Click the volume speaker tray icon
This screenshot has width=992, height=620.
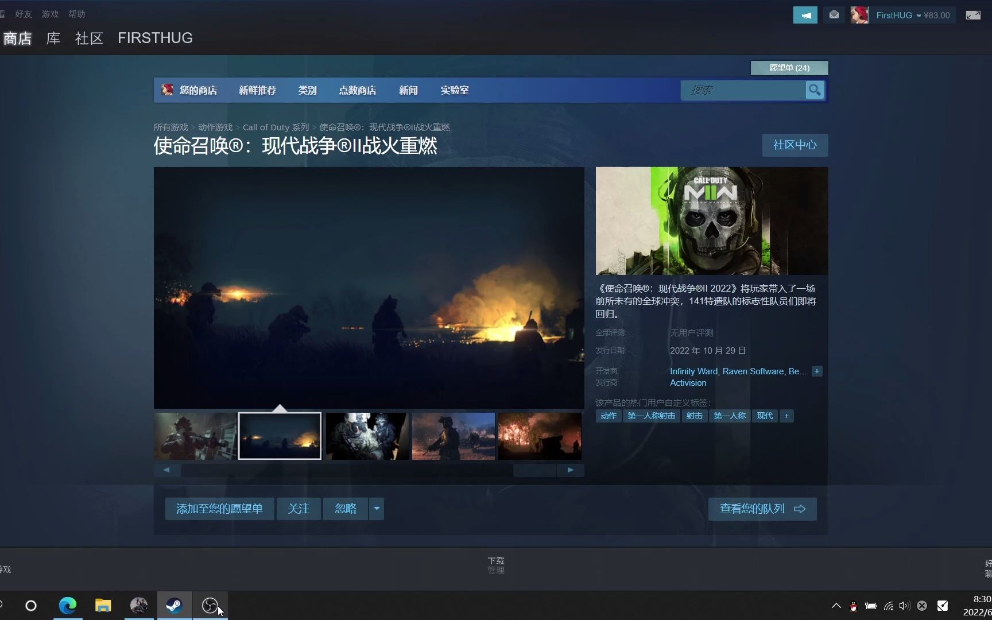pyautogui.click(x=905, y=606)
